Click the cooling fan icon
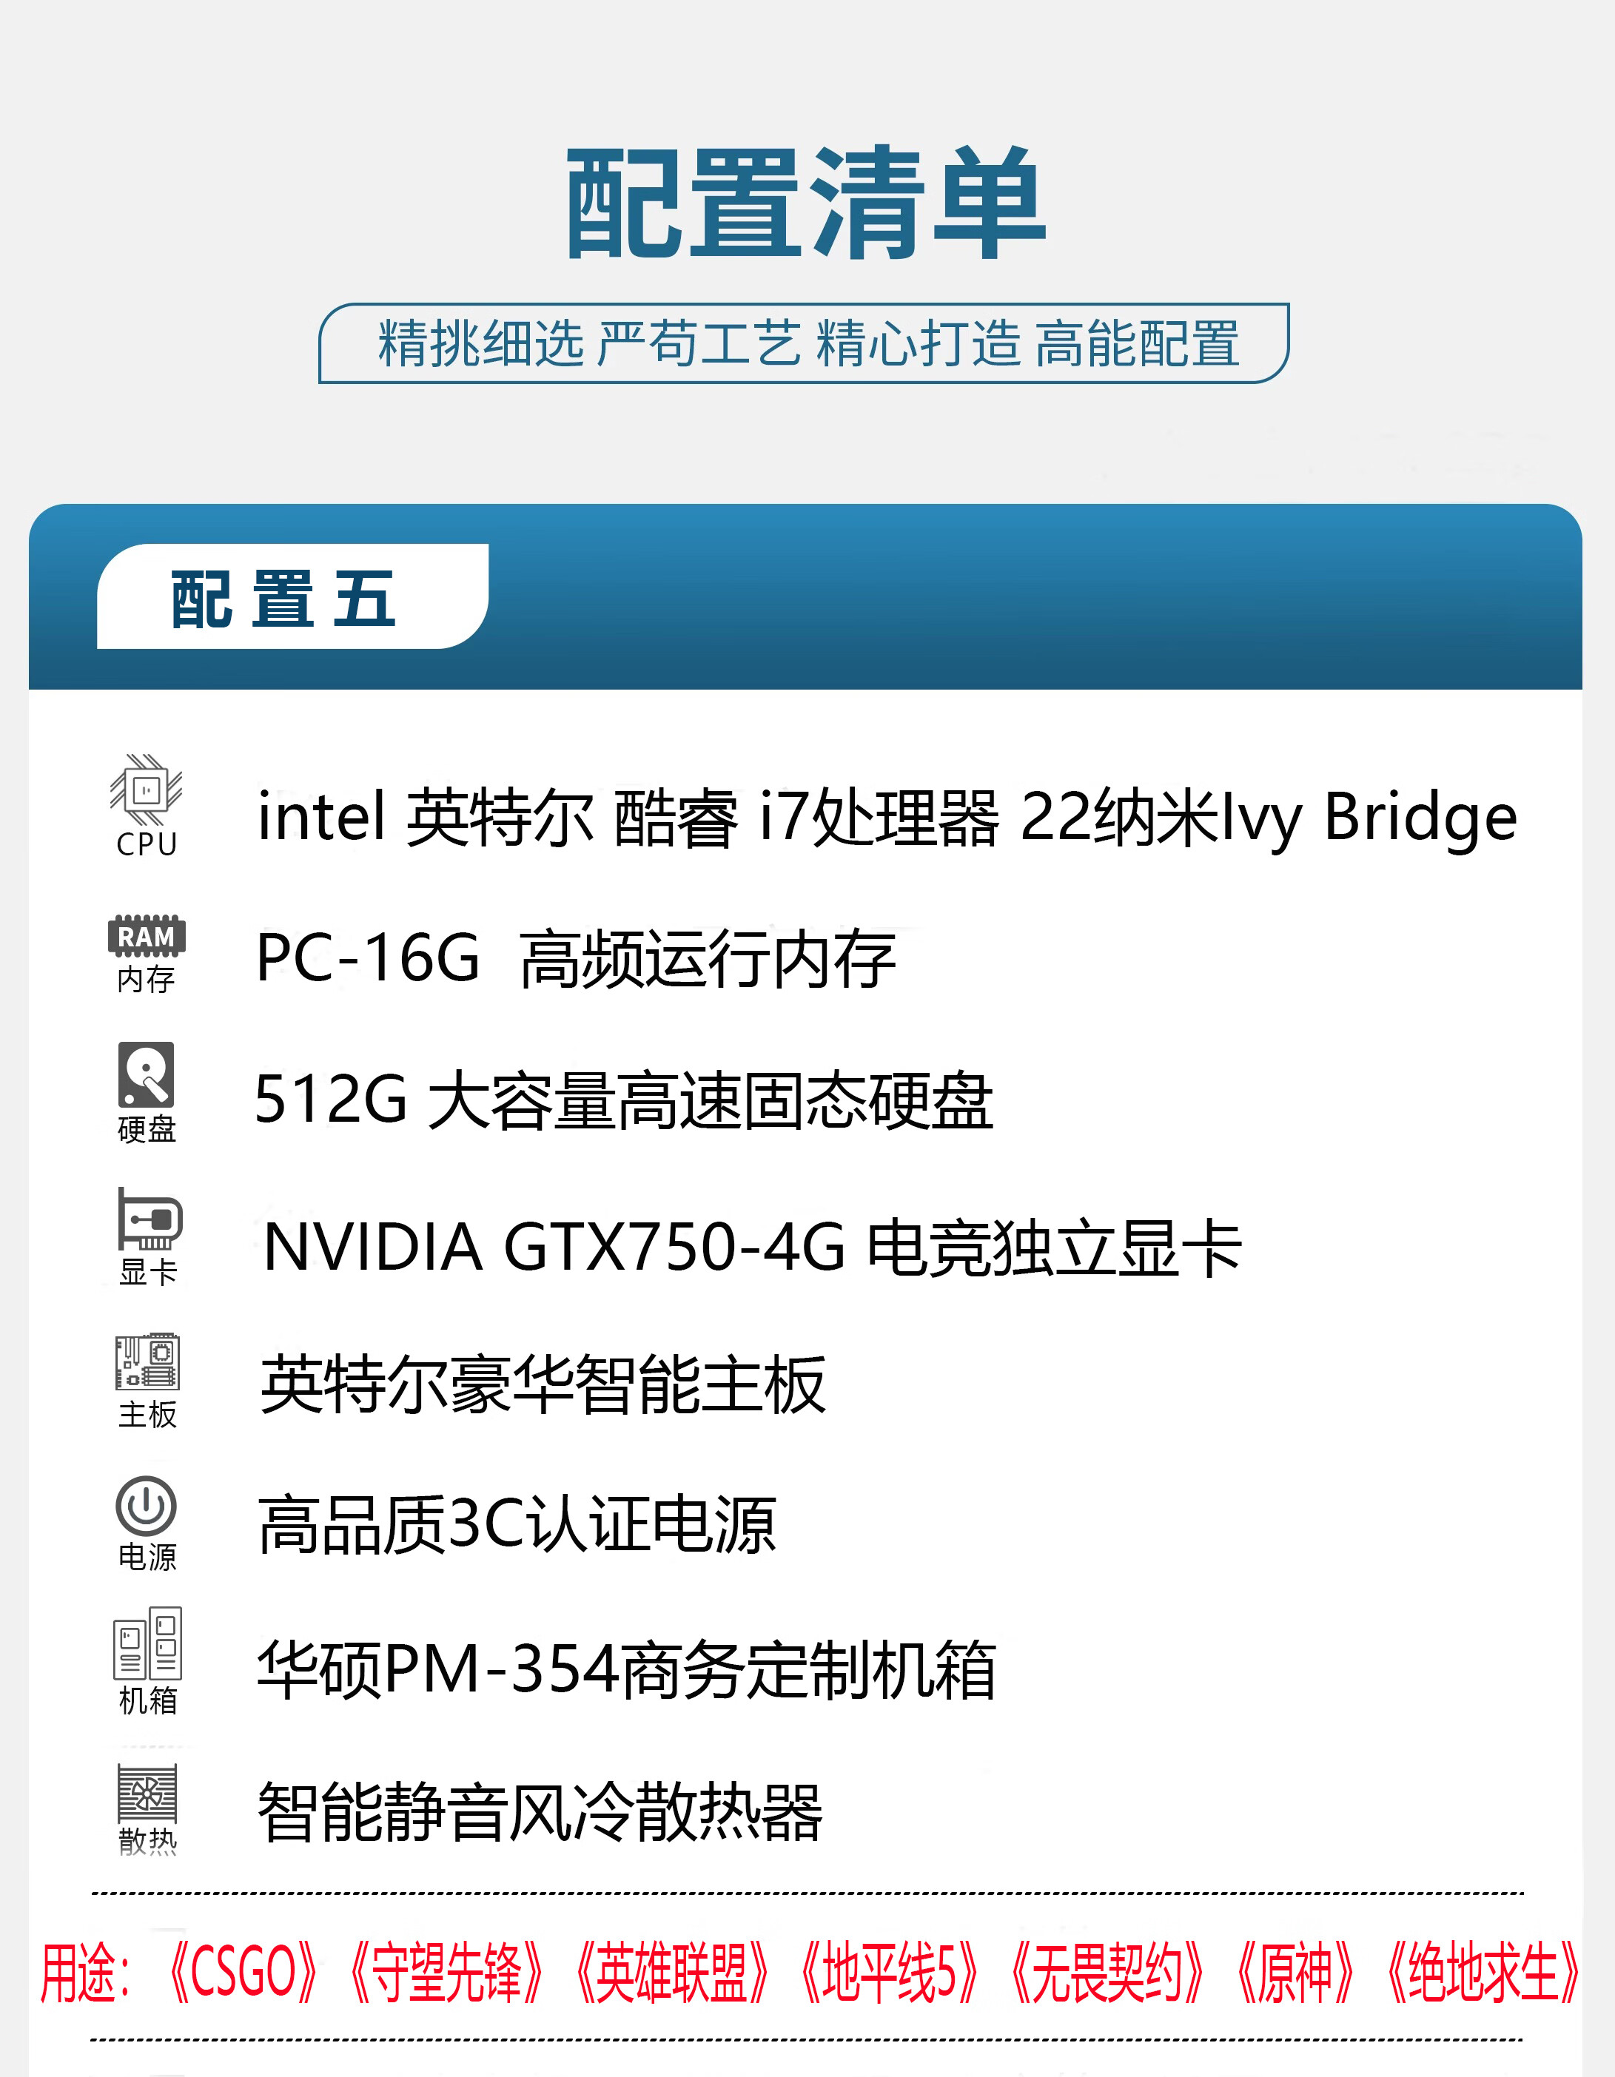 pos(147,1793)
